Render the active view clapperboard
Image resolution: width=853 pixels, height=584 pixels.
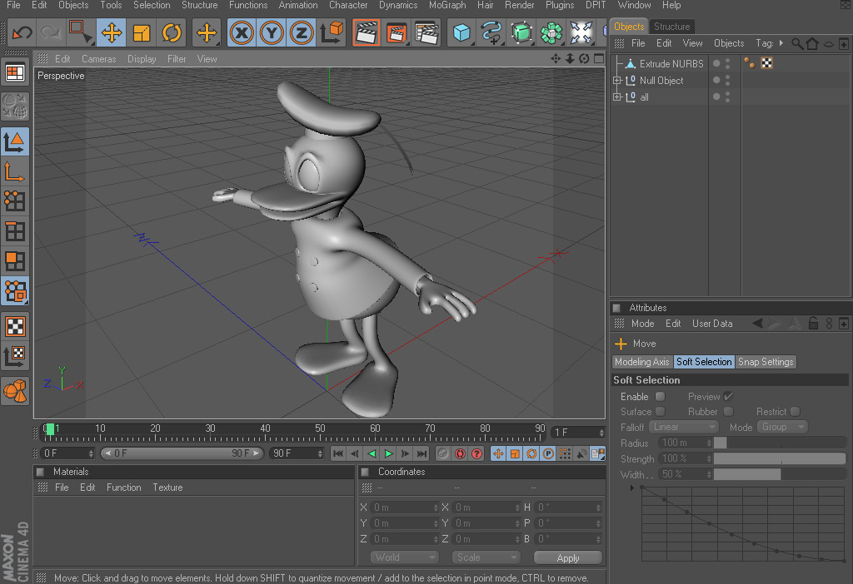tap(367, 33)
